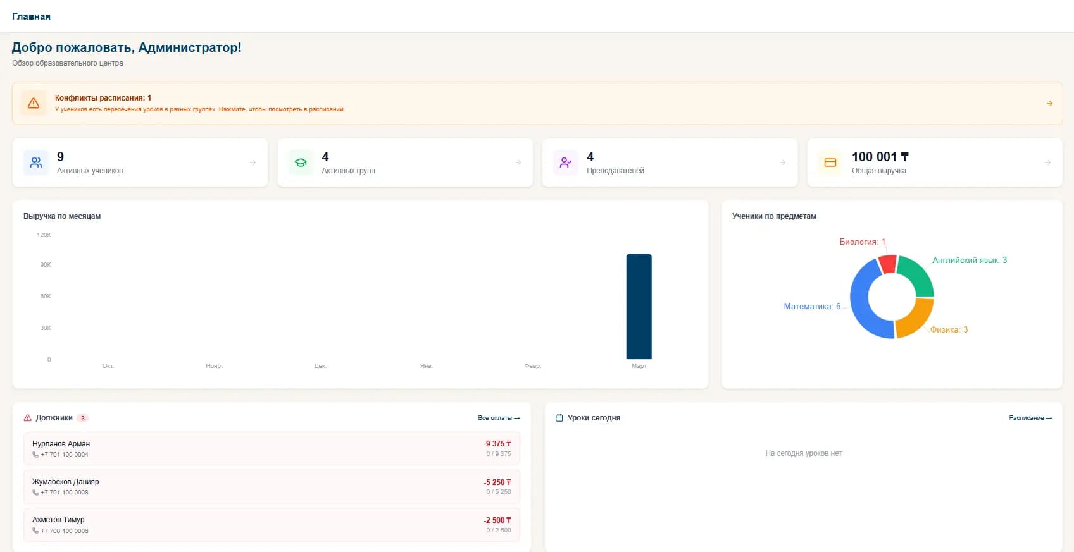
Task: Open arrow on active students card
Action: [253, 163]
